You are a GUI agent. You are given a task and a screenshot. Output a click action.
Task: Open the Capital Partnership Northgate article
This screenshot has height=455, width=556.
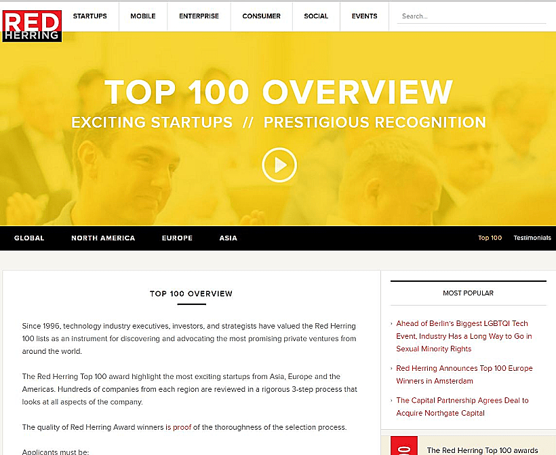(462, 407)
